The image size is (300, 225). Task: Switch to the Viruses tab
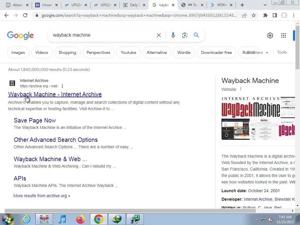pos(47,5)
